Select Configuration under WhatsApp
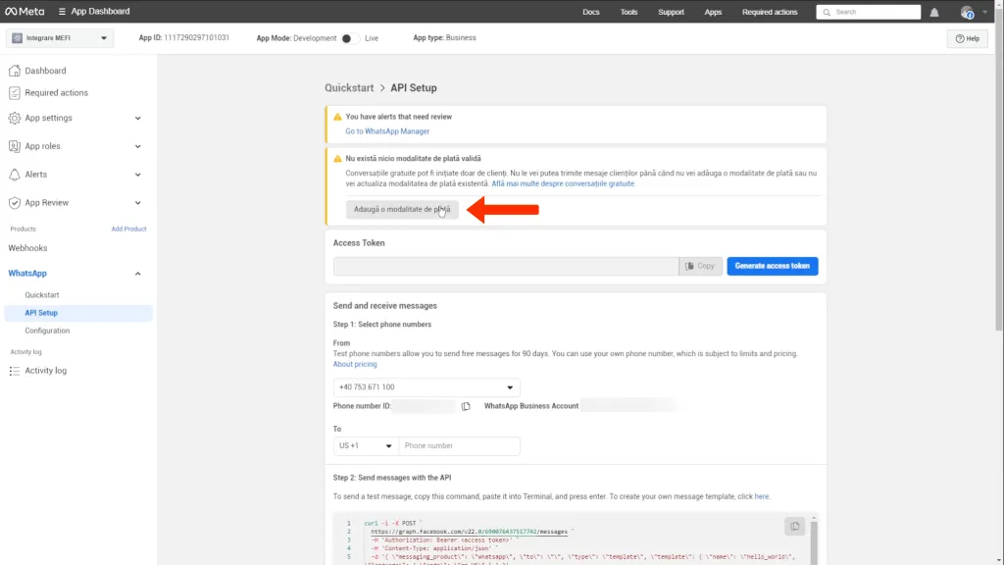The width and height of the screenshot is (1004, 565). point(47,332)
